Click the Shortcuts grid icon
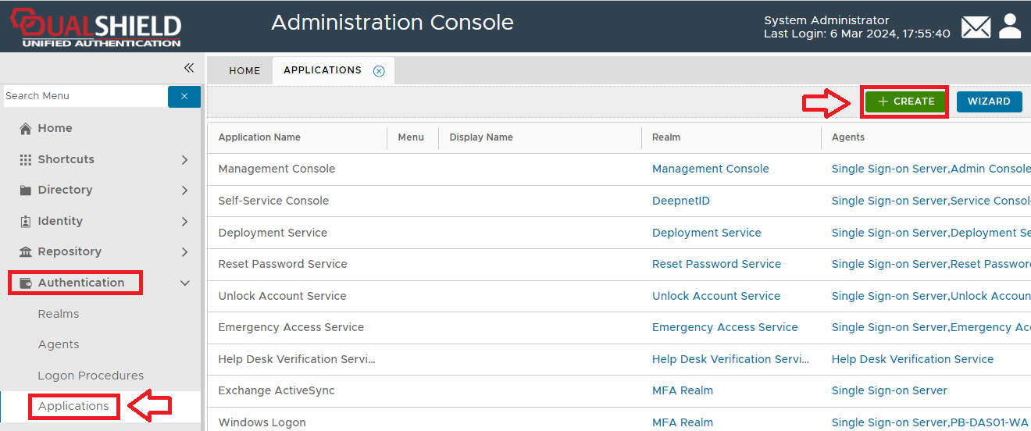This screenshot has width=1031, height=431. (x=26, y=159)
